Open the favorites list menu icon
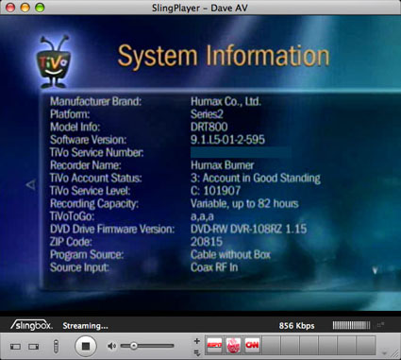Screen dimensions: 401x360 click(197, 352)
